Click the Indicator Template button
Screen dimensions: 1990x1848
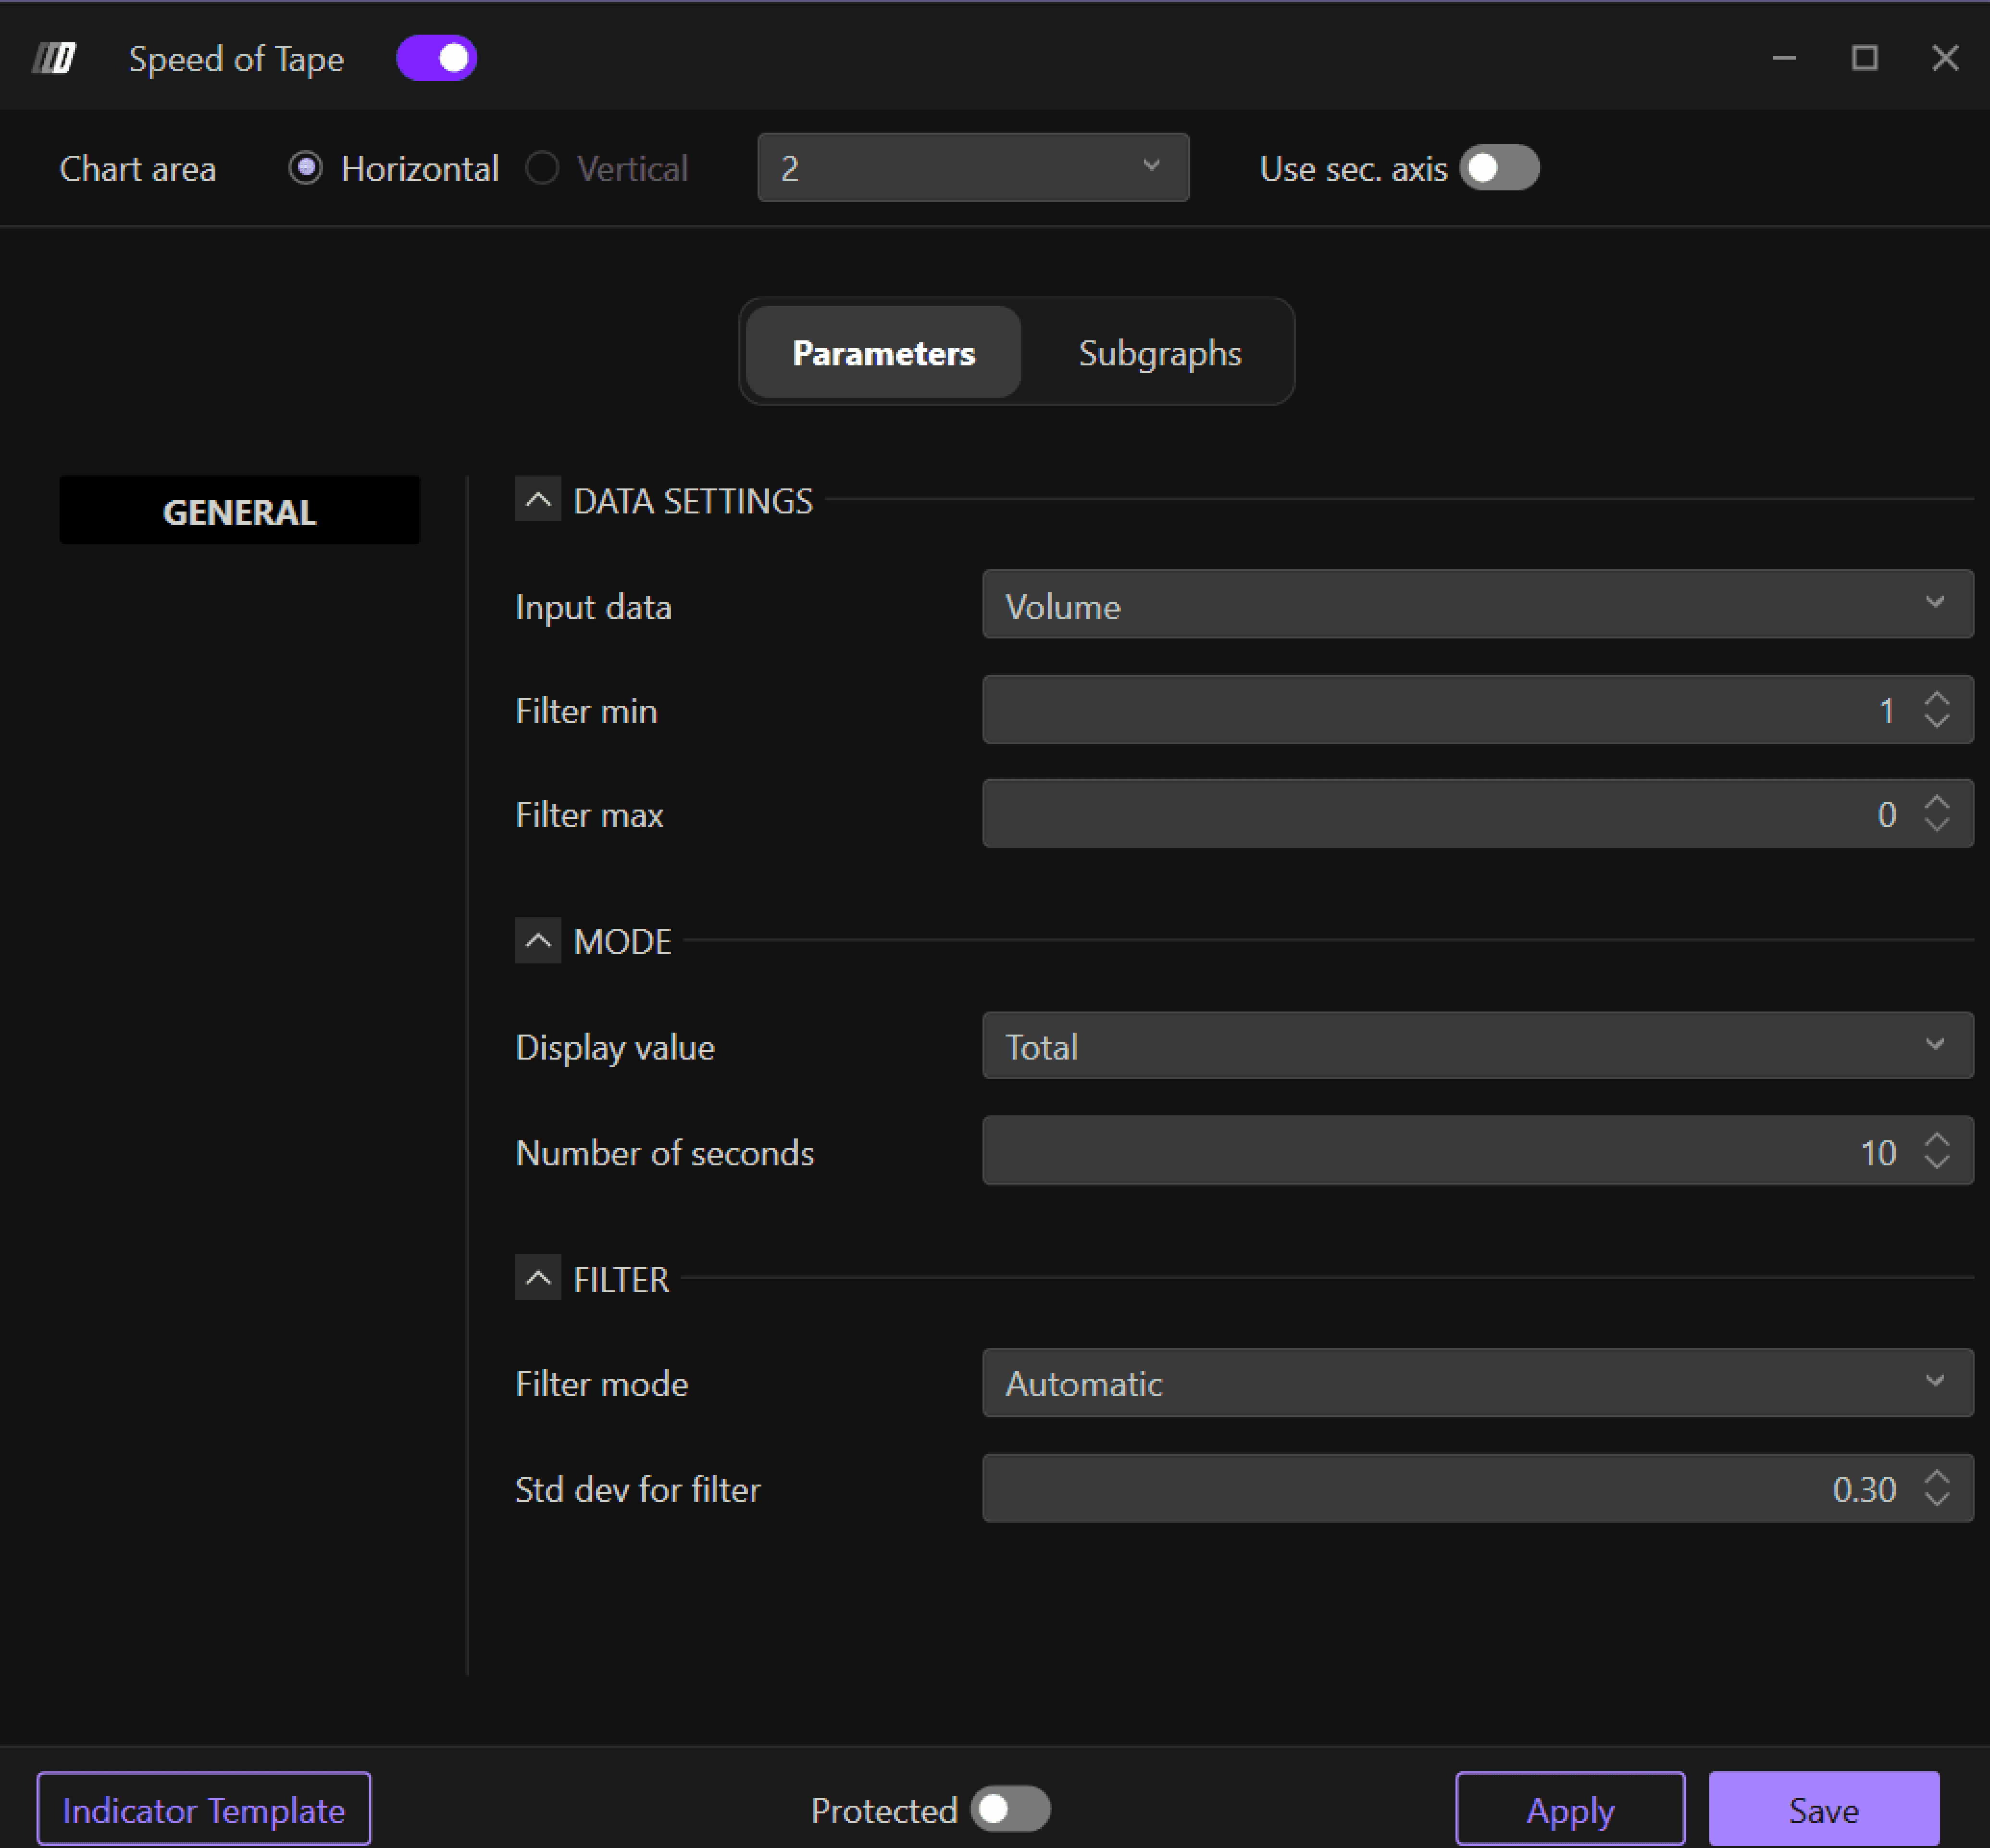point(204,1809)
